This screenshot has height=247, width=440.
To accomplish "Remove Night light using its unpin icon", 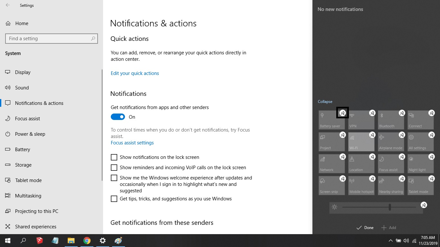I will pos(432,157).
